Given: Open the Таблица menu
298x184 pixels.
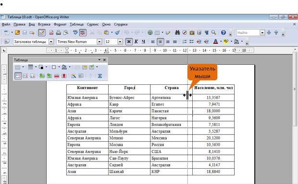Looking at the screenshot, I should 76,24.
